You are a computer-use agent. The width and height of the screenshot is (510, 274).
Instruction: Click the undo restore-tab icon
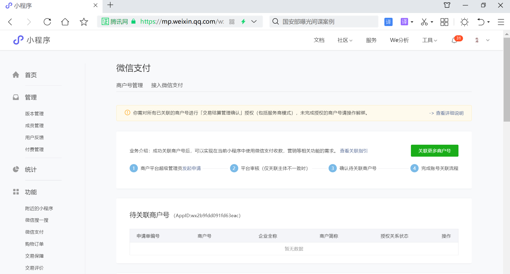click(x=481, y=22)
